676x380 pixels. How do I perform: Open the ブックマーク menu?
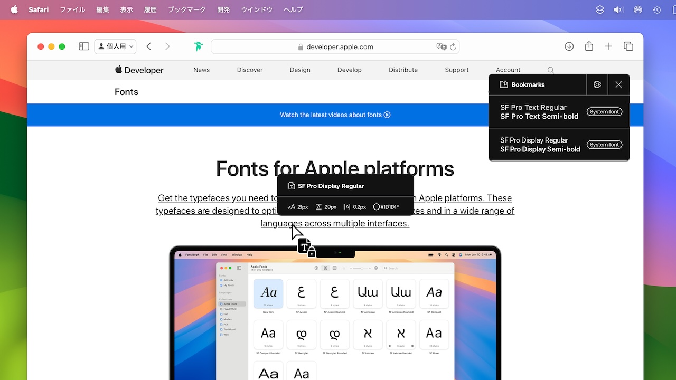click(186, 9)
